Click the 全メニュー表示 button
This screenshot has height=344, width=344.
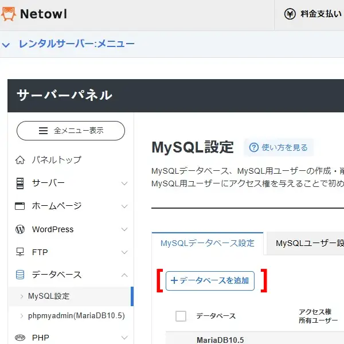coord(71,131)
